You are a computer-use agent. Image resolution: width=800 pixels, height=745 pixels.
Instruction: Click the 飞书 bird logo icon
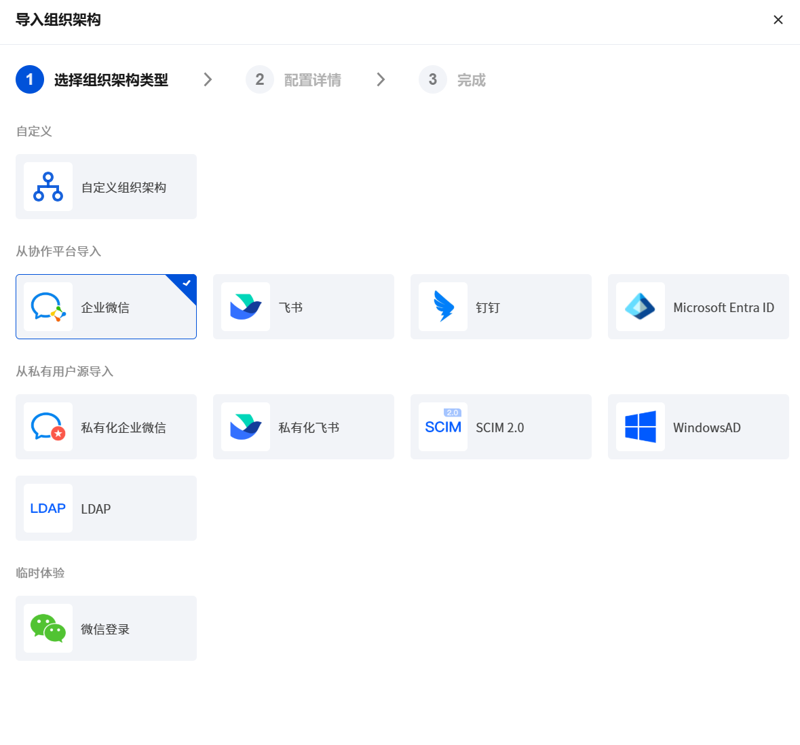pos(246,307)
